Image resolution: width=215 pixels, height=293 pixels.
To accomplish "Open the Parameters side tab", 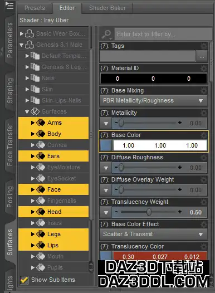I will tap(9, 40).
